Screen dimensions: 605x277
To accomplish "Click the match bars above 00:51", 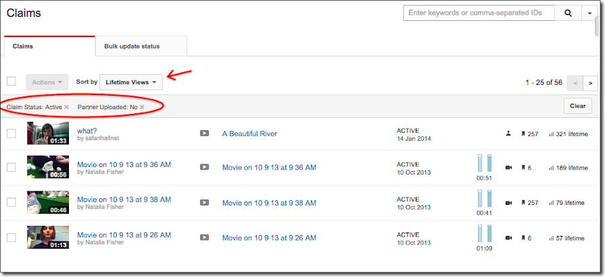I will click(485, 163).
